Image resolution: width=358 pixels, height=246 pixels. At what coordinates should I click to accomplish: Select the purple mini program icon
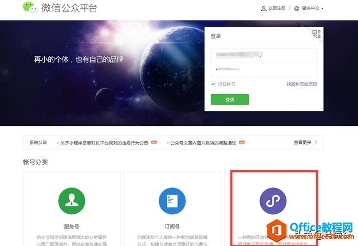pos(273,201)
